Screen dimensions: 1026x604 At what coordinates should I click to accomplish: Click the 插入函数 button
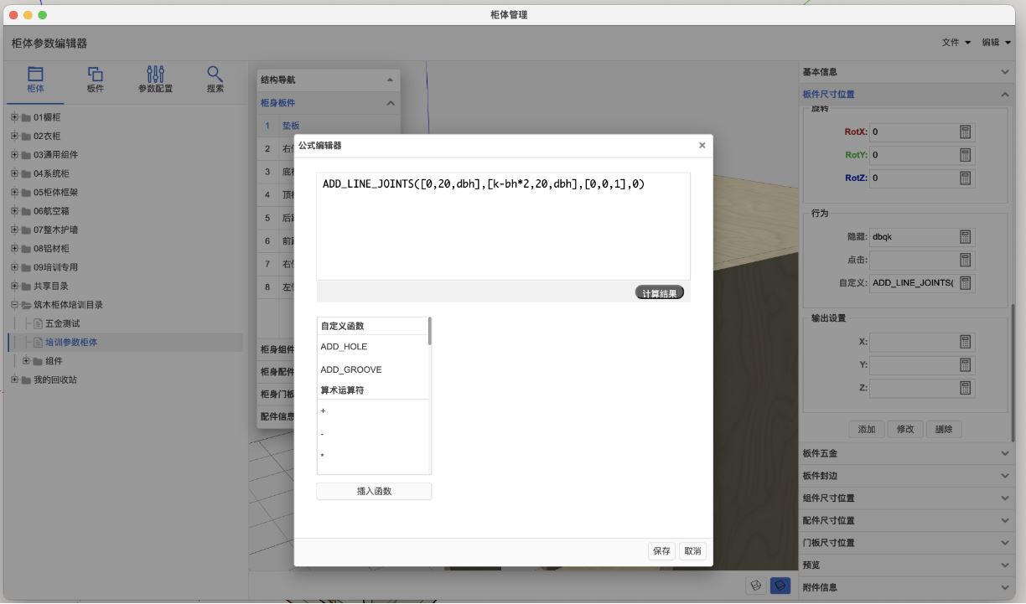coord(374,492)
